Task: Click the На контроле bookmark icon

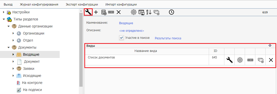Action: (19, 83)
